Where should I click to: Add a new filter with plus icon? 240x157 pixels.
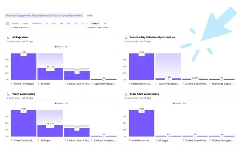pyautogui.click(x=105, y=23)
